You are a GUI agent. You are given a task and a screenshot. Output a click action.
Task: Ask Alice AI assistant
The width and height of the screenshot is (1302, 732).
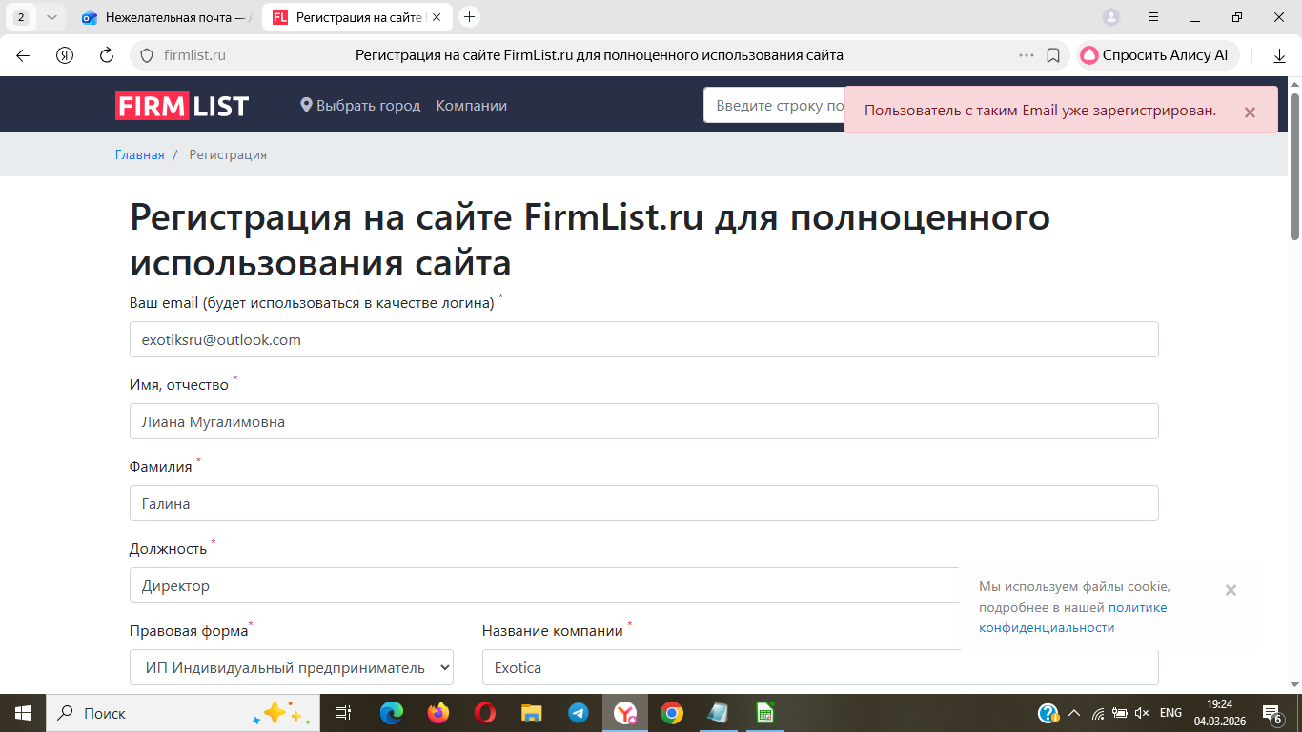pos(1158,55)
